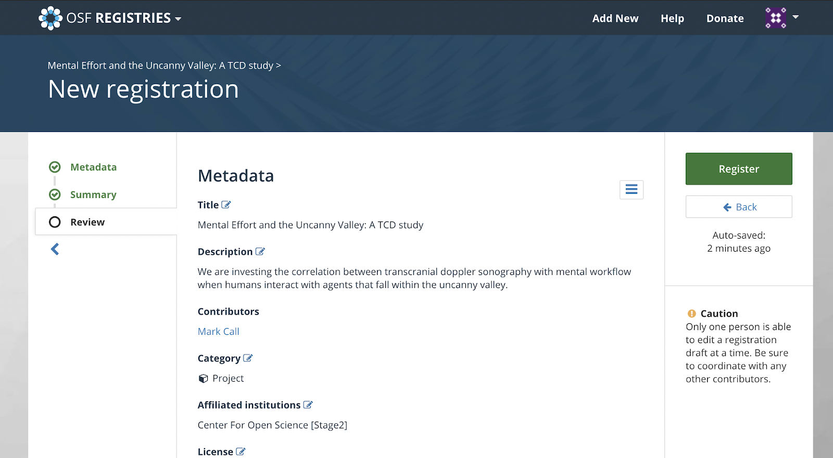Viewport: 833px width, 458px height.
Task: Click the user avatar icon
Action: point(776,18)
